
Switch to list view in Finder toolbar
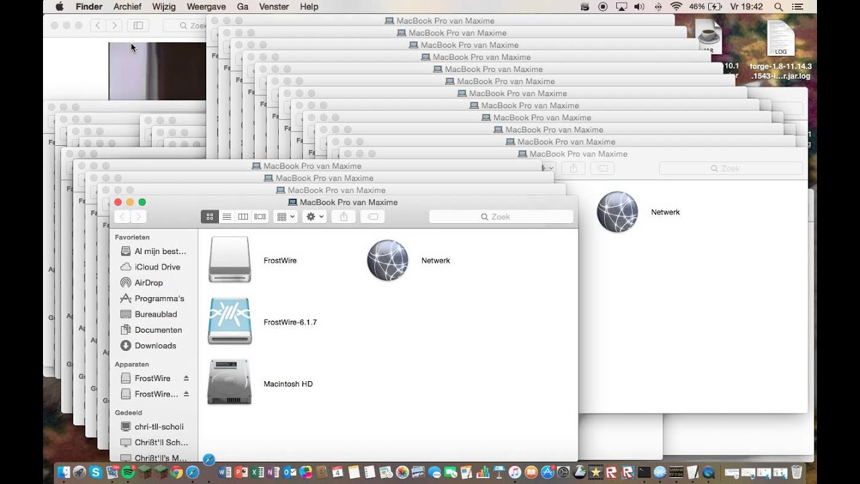[226, 216]
